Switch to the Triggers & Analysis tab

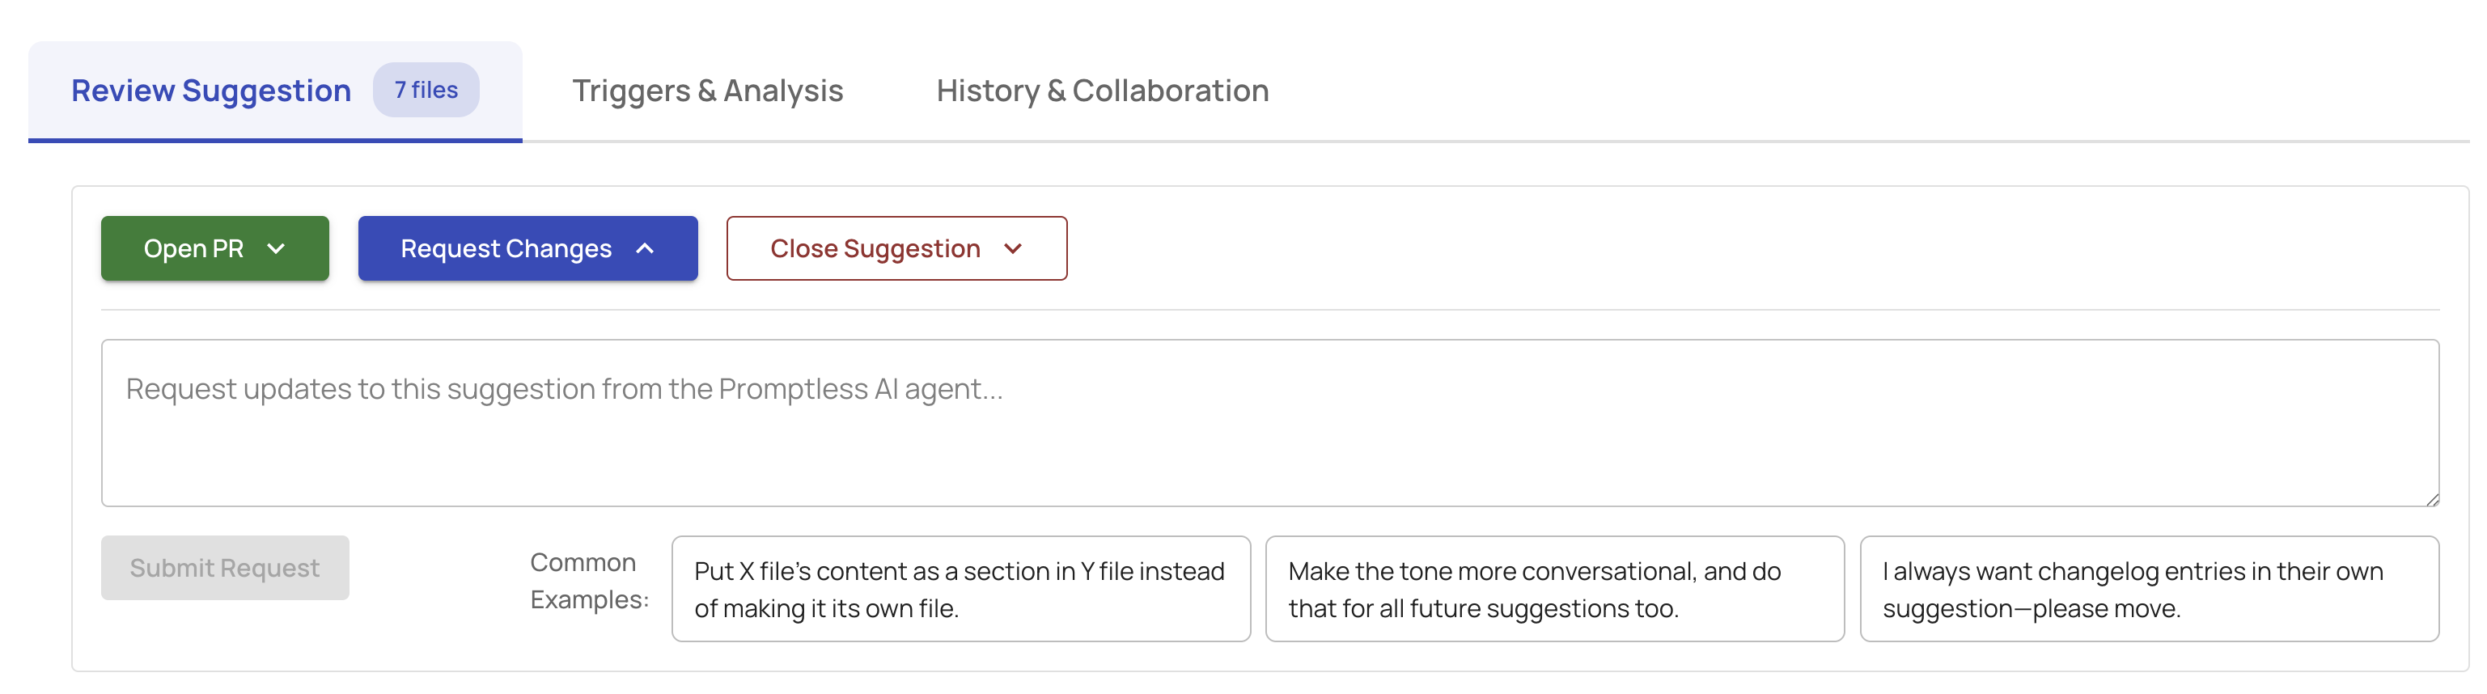click(707, 91)
